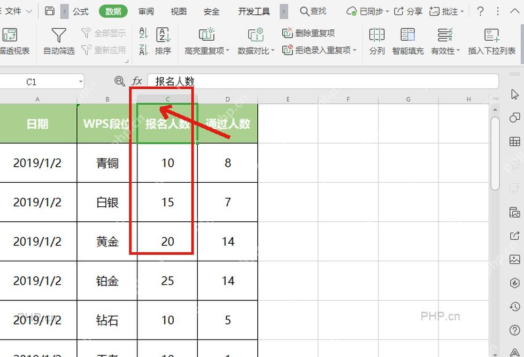This screenshot has width=524, height=357.
Task: Click the vertical scrollbar thumb
Action: pos(495,153)
